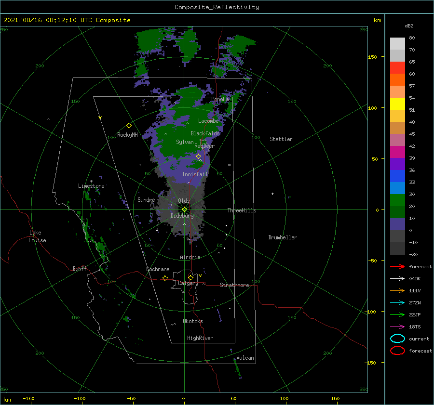The width and height of the screenshot is (434, 405).
Task: Click the Stettler label
Action: 281,139
